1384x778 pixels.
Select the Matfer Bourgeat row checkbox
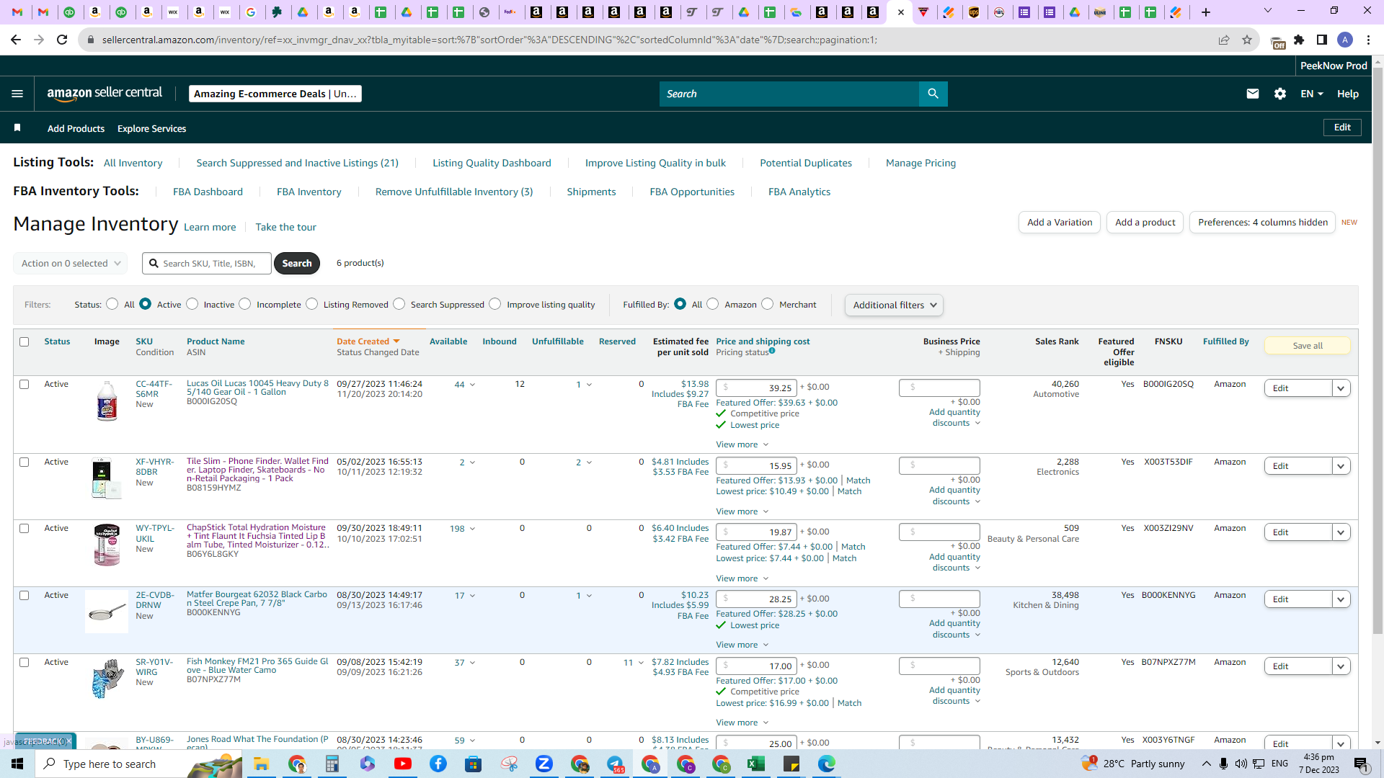(25, 595)
